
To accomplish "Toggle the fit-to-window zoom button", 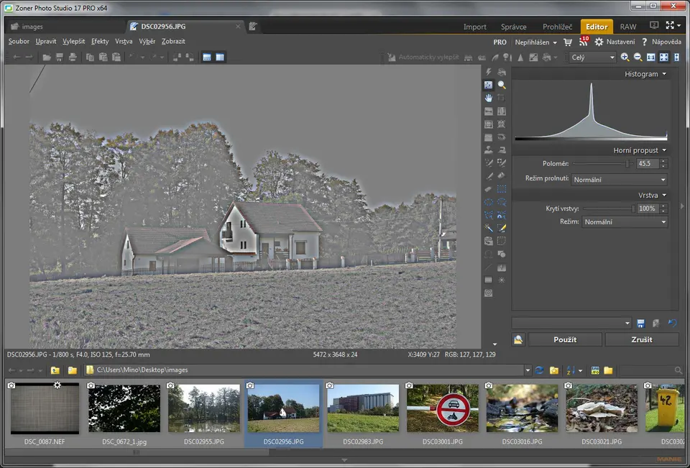I will point(663,58).
